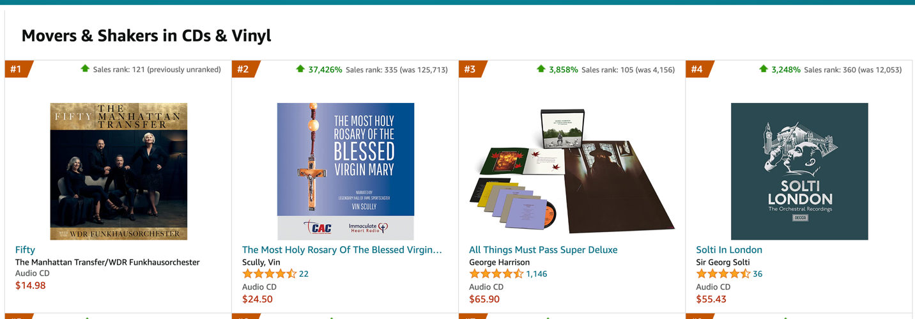Open the Fifty album cover image
This screenshot has height=319, width=915.
119,171
